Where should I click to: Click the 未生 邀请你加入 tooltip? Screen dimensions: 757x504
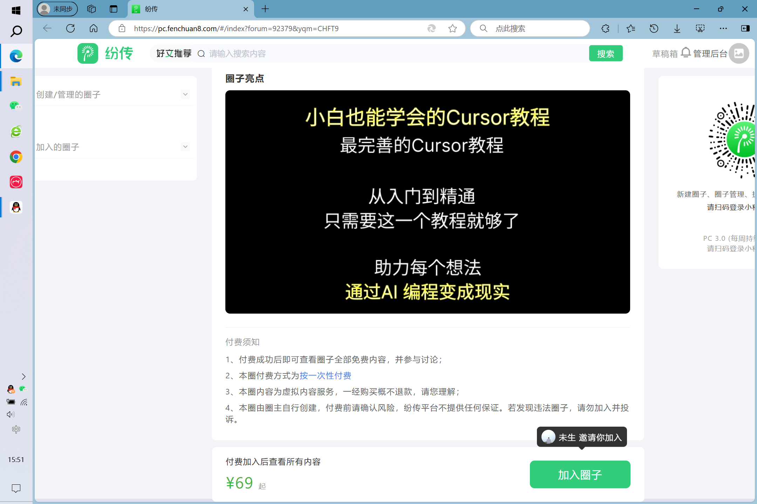(x=582, y=437)
